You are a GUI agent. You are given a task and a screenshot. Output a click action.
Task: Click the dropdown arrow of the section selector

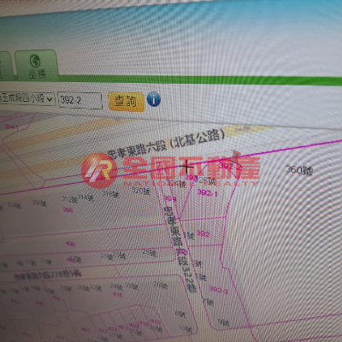(x=50, y=99)
